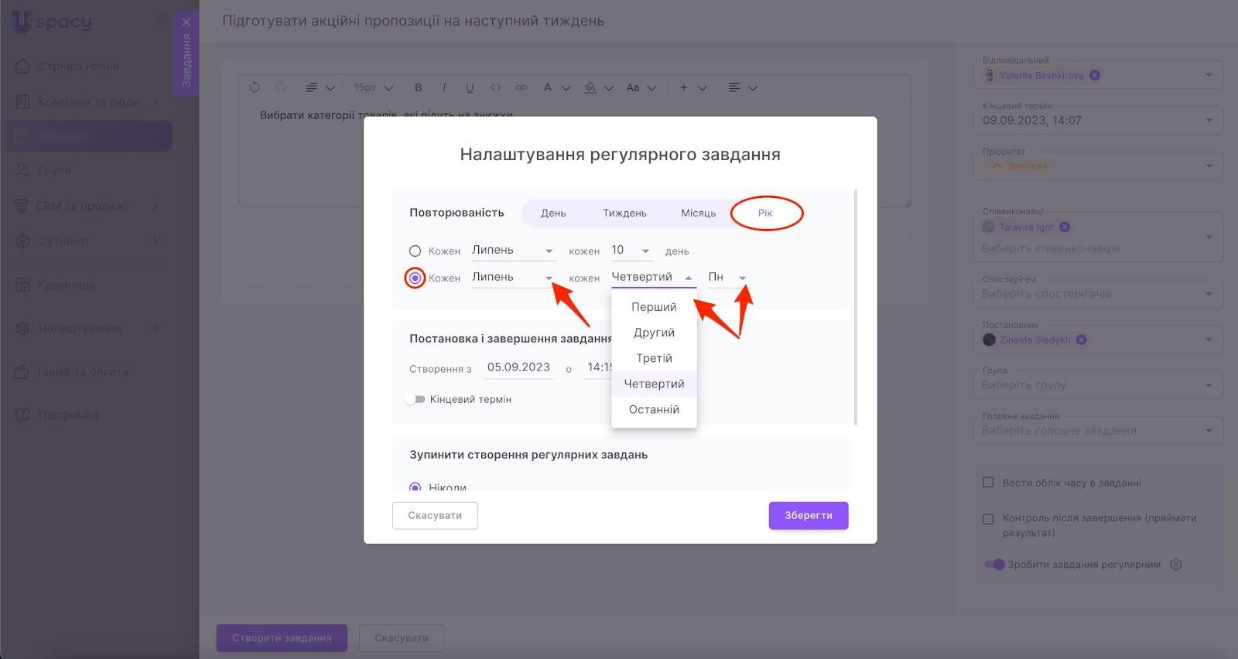Click the Uspacy logo

point(52,22)
